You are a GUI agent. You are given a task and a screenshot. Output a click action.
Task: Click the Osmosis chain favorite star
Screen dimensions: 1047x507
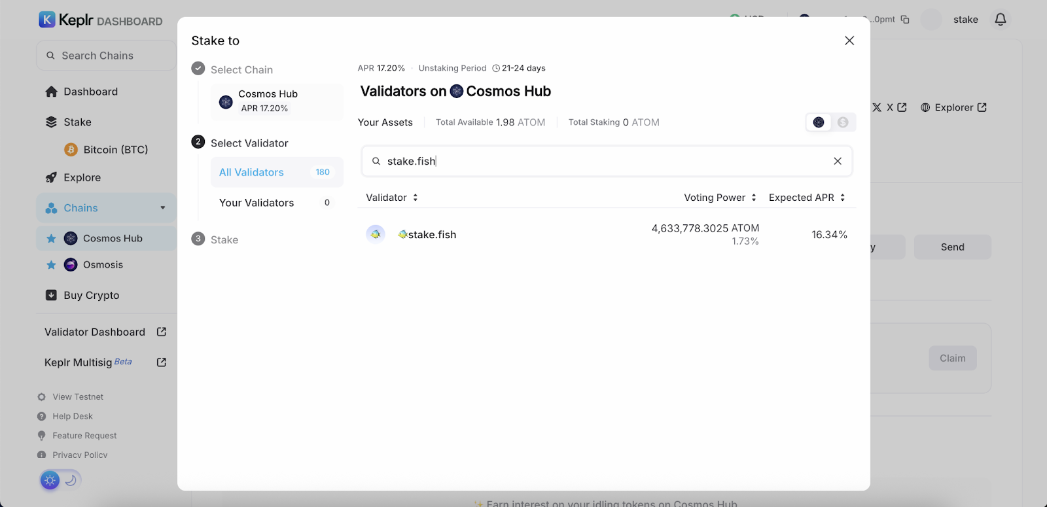[x=51, y=265]
